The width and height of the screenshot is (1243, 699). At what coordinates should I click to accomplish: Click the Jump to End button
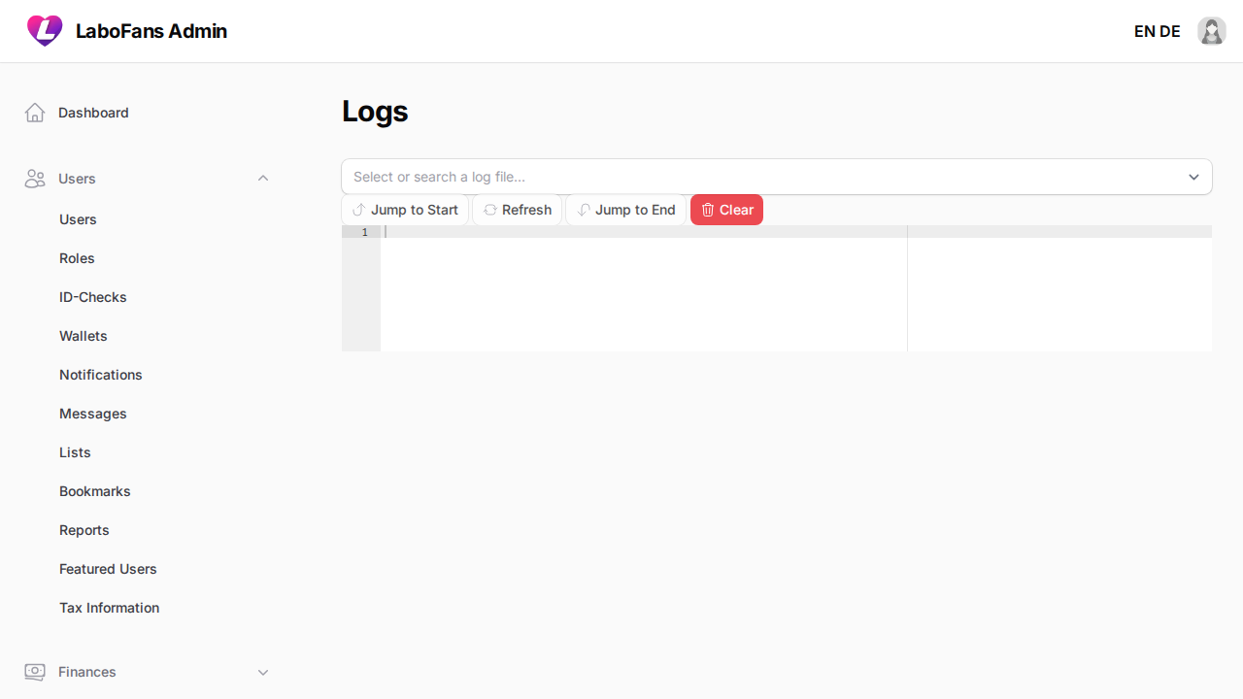(x=626, y=210)
